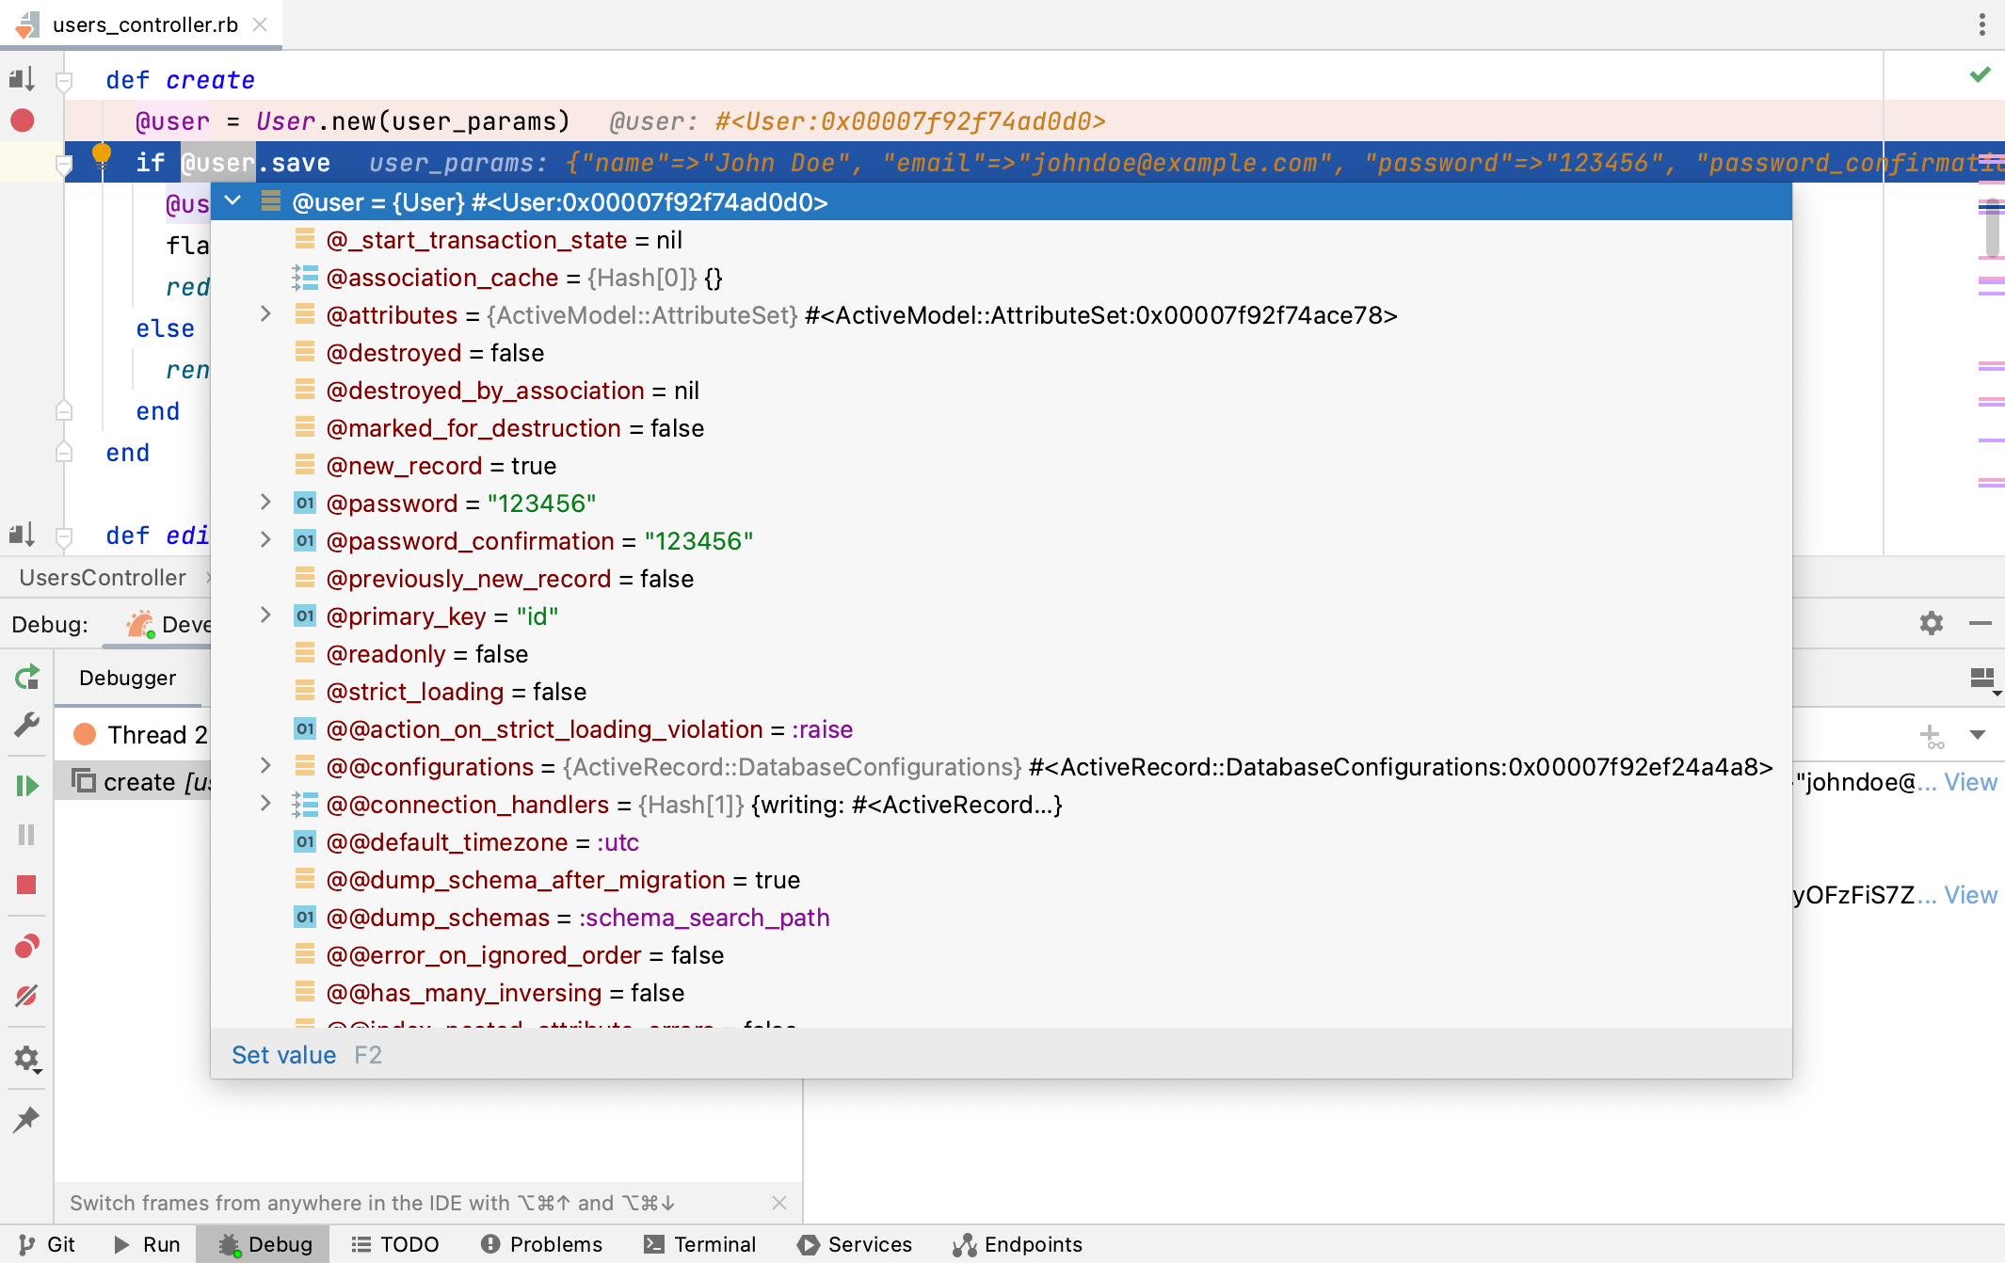Click the Resume Program green play icon
Image resolution: width=2005 pixels, height=1263 pixels.
pos(27,785)
